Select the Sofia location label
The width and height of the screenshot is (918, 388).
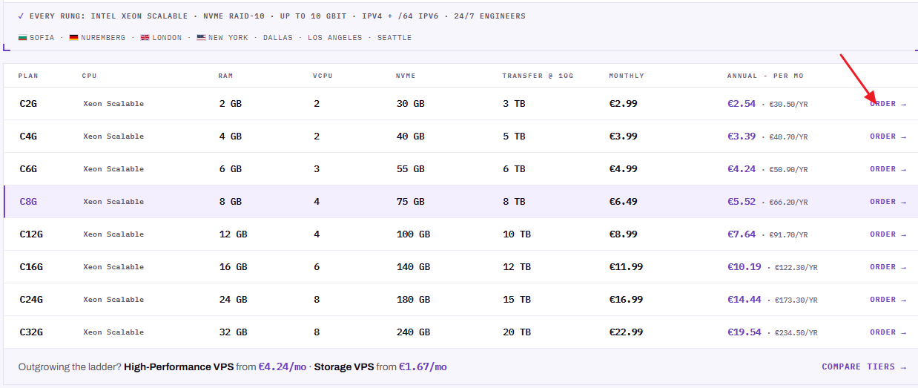click(x=42, y=38)
